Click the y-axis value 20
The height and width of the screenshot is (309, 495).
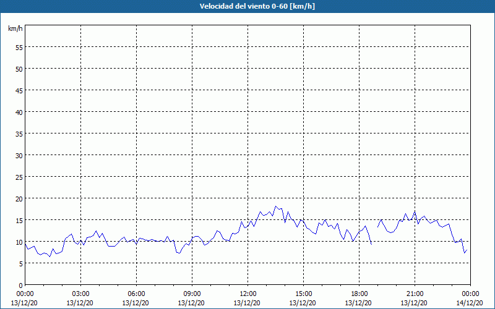click(19, 200)
